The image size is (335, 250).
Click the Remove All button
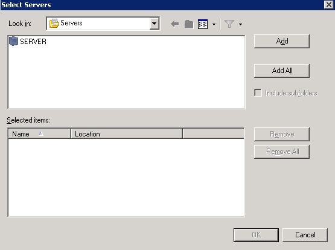(282, 152)
